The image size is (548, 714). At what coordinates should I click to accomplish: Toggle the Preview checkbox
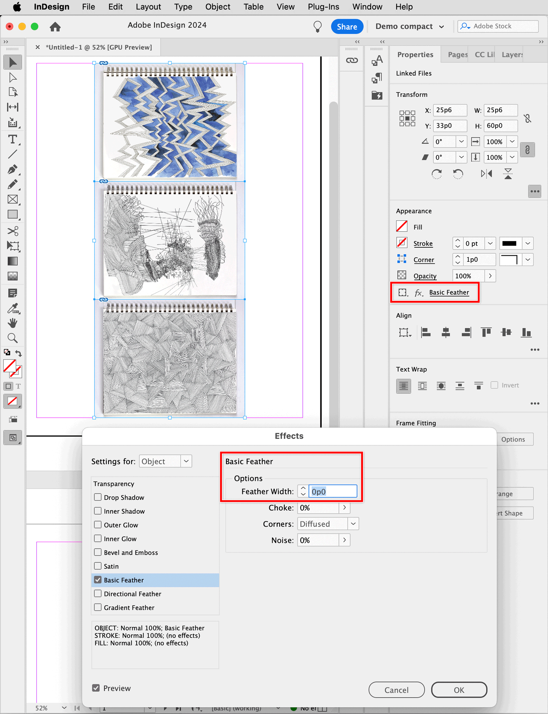tap(96, 688)
